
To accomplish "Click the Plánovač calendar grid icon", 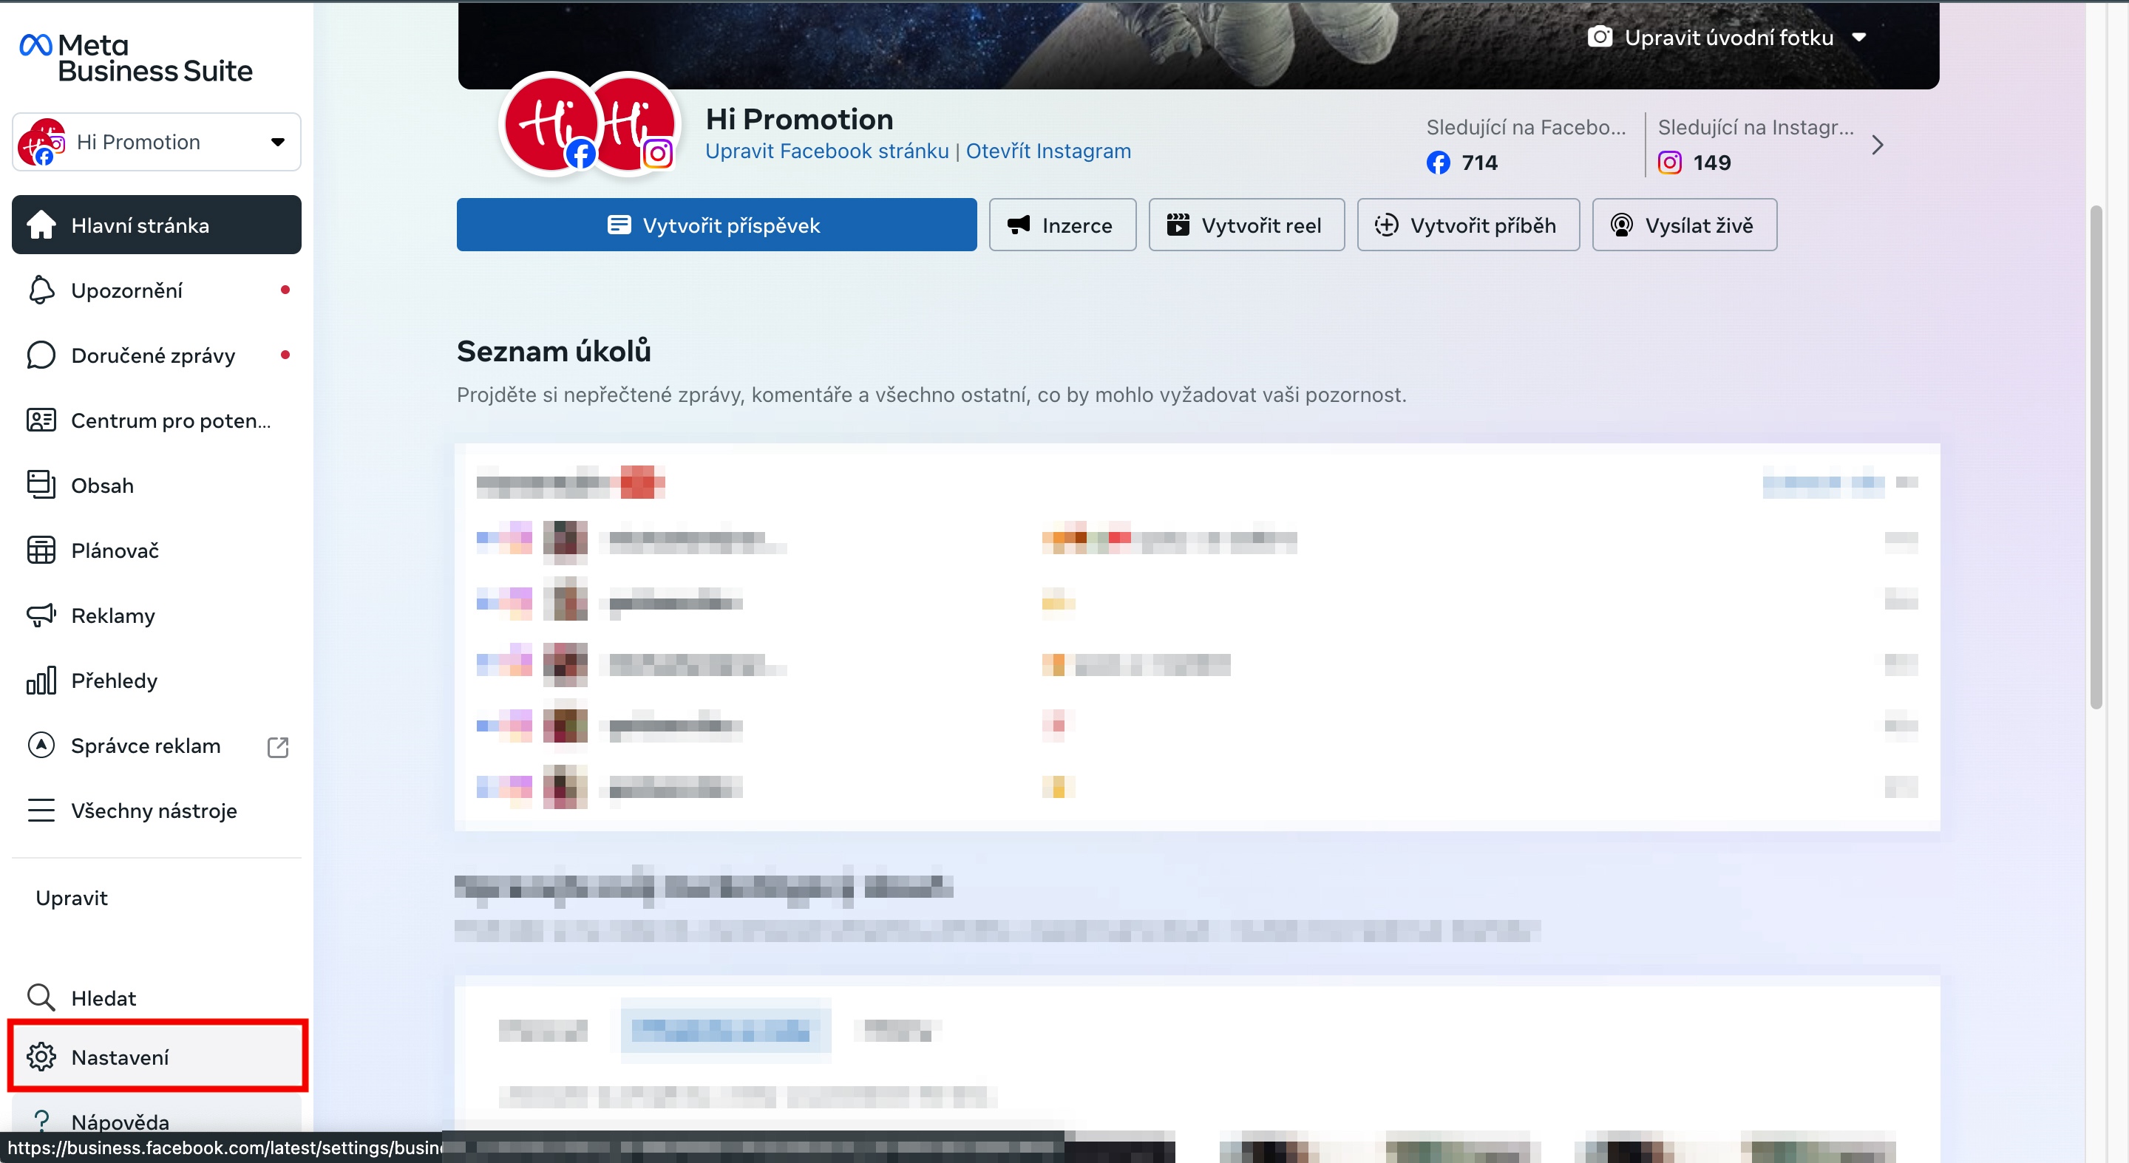I will 41,550.
